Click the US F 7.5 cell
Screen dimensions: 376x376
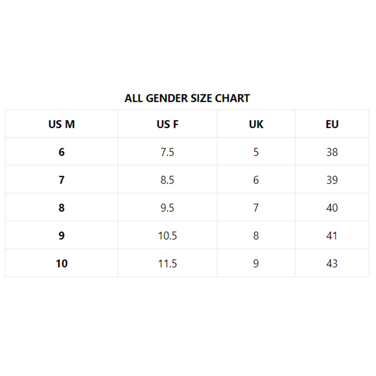[x=167, y=152]
